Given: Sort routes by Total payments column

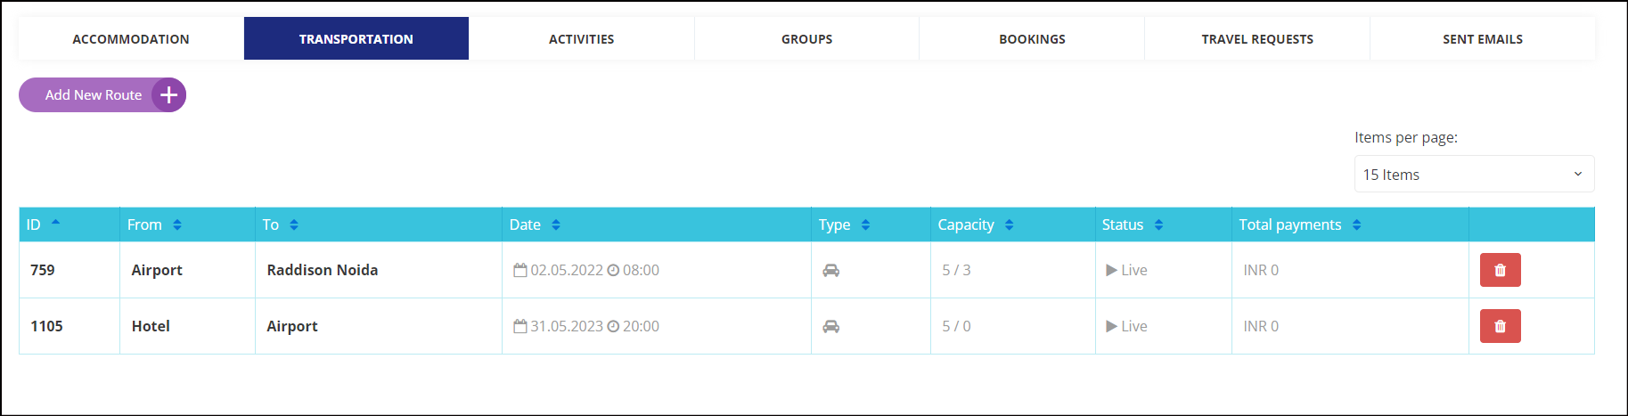Looking at the screenshot, I should (x=1356, y=224).
